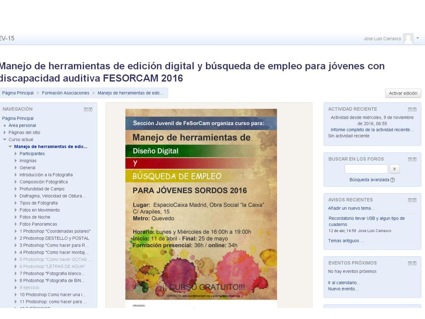The height and width of the screenshot is (319, 425).
Task: Open Jose Luis Carrasco link in Avisos recientes
Action: pyautogui.click(x=375, y=231)
